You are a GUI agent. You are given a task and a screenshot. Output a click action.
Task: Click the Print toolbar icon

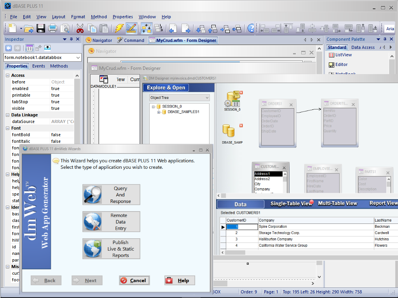tap(52, 28)
